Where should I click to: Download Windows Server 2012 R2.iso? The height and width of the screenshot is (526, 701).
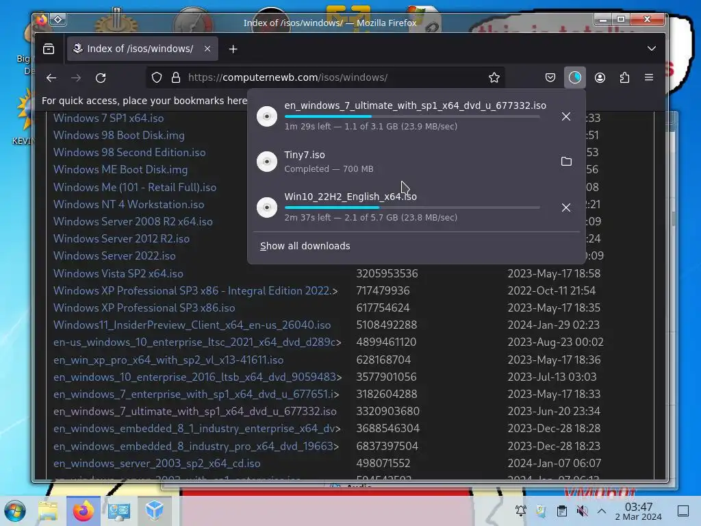[122, 239]
